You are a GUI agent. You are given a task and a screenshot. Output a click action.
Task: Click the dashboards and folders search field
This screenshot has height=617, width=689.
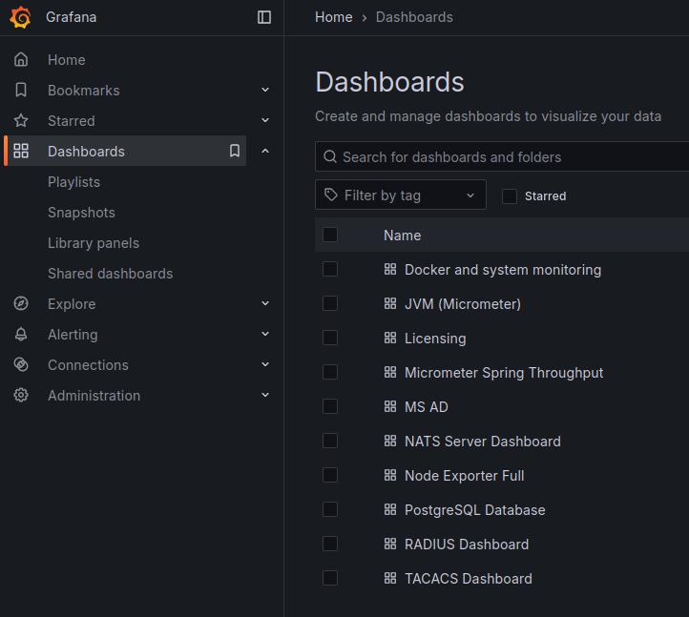pyautogui.click(x=506, y=156)
